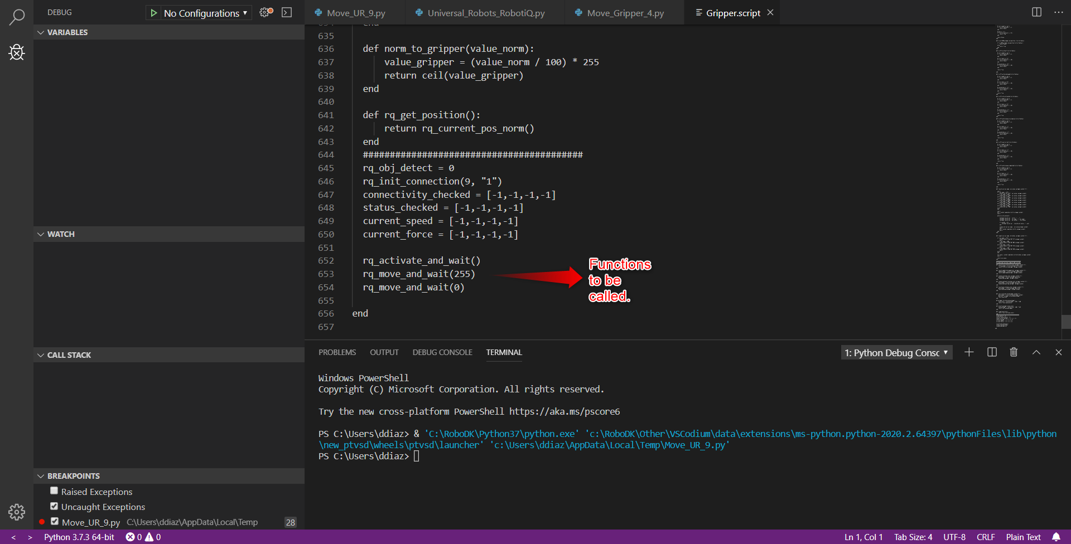Open the Python Debug Console terminal selector
1071x544 pixels.
(896, 352)
